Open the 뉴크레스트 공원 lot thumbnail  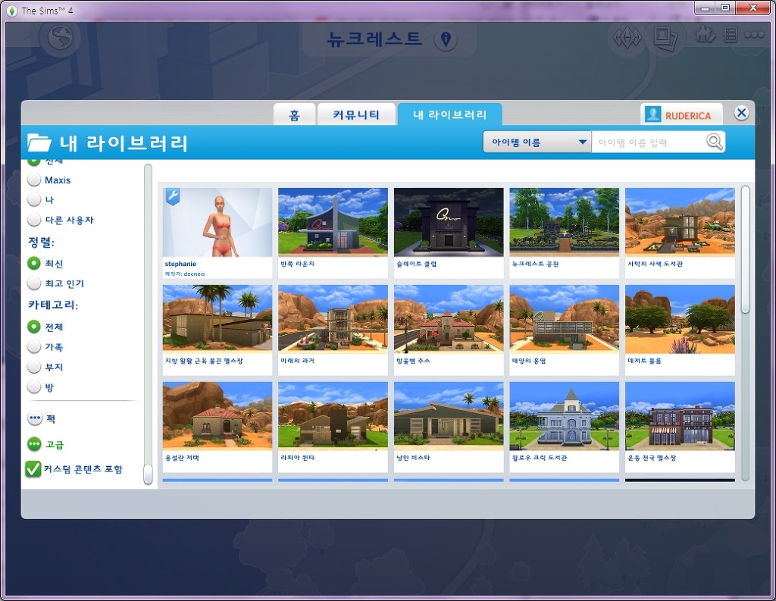564,222
